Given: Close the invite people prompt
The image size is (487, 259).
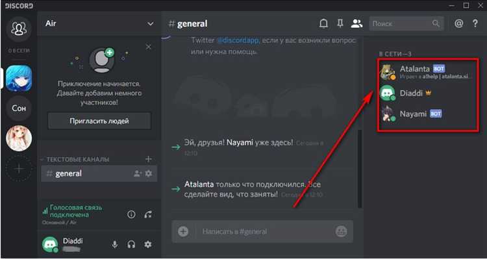Looking at the screenshot, I should click(149, 47).
